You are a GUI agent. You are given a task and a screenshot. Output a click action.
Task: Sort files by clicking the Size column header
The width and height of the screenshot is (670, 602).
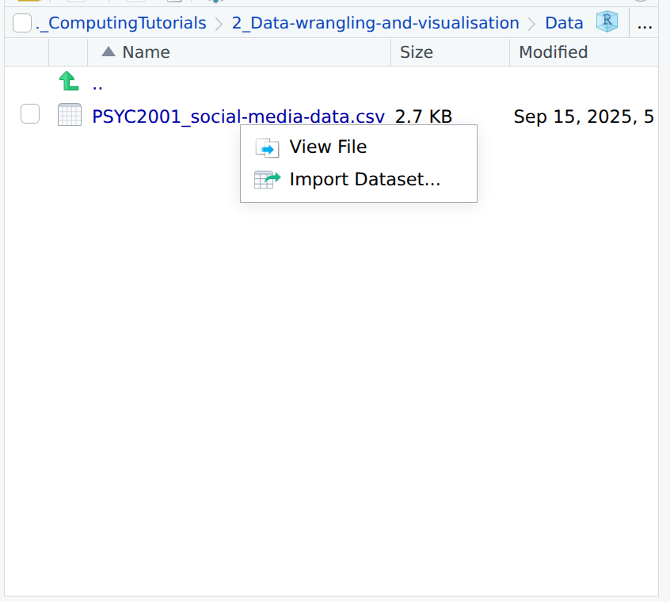click(x=417, y=52)
